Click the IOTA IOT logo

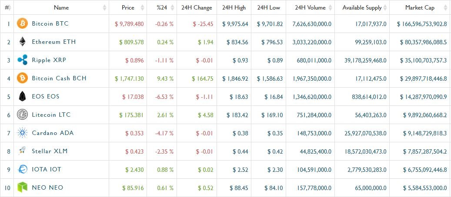(x=23, y=169)
